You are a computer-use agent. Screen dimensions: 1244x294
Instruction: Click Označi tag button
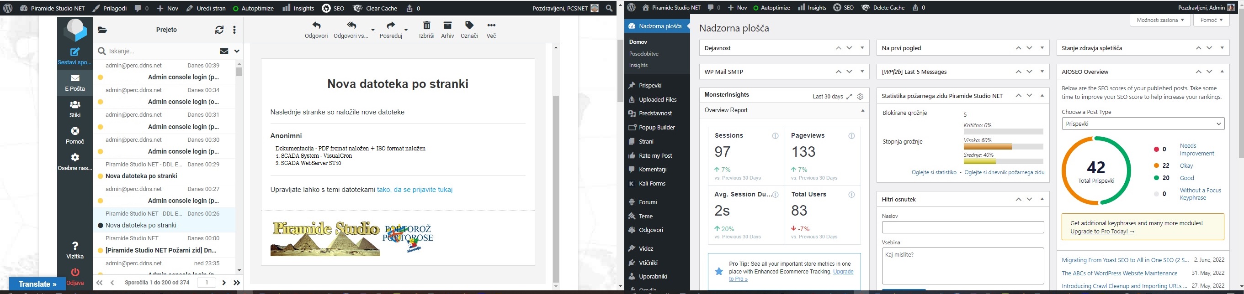469,30
